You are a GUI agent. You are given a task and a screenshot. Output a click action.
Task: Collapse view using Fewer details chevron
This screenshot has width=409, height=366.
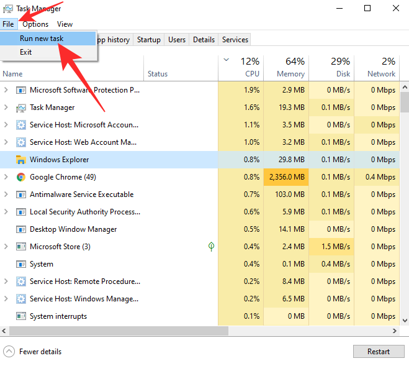coord(9,352)
